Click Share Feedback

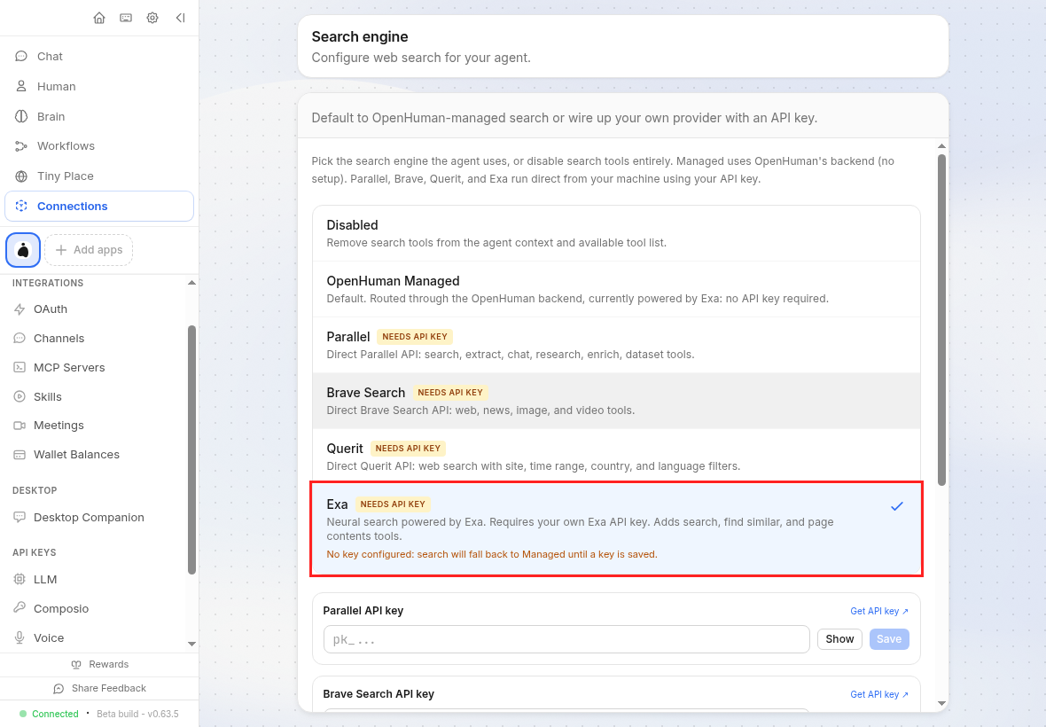99,689
